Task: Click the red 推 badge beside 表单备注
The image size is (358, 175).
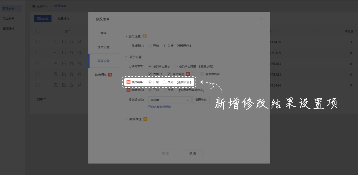Action: coord(188,74)
